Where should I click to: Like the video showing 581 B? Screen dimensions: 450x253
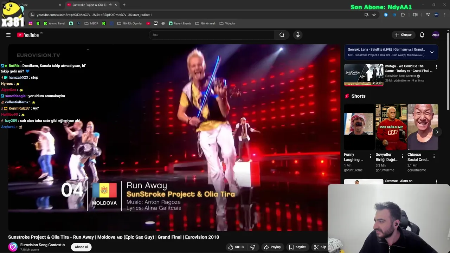(x=236, y=247)
